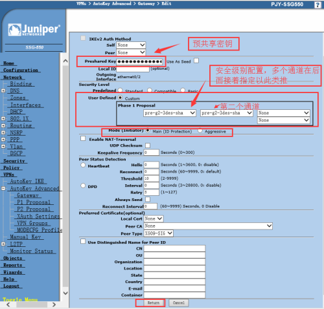The height and width of the screenshot is (309, 324).
Task: Expand the PPP tree node
Action: tap(3, 140)
